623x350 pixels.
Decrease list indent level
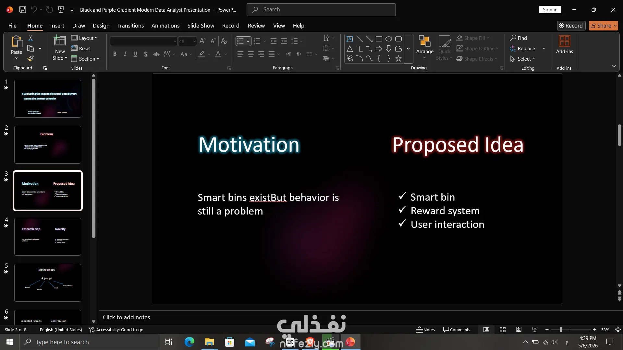coord(274,41)
